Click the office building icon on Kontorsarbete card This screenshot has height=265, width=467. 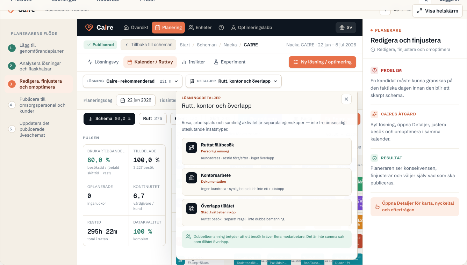pyautogui.click(x=192, y=178)
